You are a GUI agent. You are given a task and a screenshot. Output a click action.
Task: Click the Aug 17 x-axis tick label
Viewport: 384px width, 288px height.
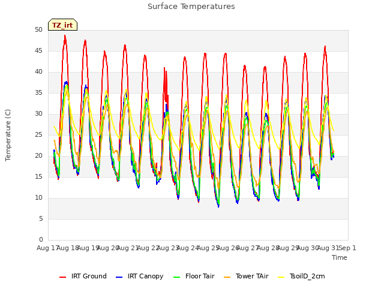(47, 248)
